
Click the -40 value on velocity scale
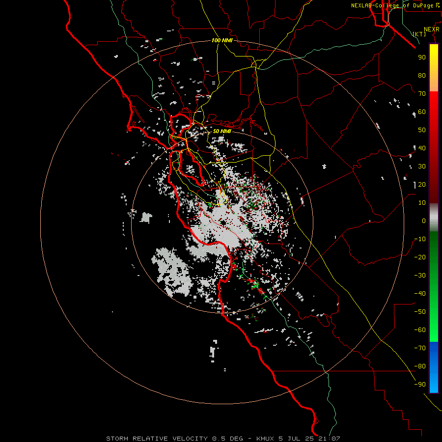coord(420,294)
